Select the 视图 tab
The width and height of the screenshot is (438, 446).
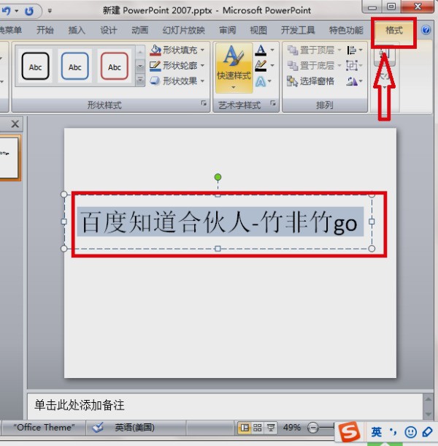click(x=258, y=30)
